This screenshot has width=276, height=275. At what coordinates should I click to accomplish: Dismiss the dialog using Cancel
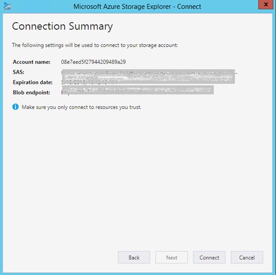[247, 257]
